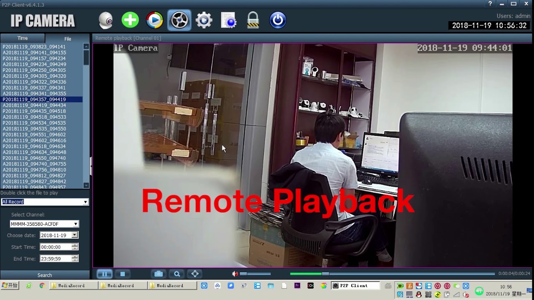The image size is (534, 300).
Task: Open the log document icon
Action: (229, 20)
